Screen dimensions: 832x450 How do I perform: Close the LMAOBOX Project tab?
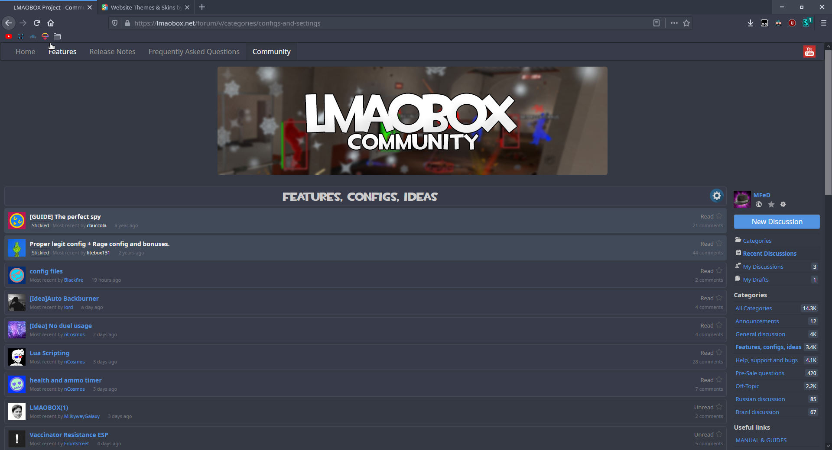[90, 7]
